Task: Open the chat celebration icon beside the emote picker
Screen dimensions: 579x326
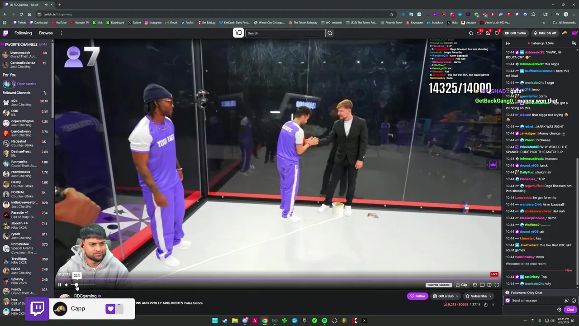Action: 566,301
